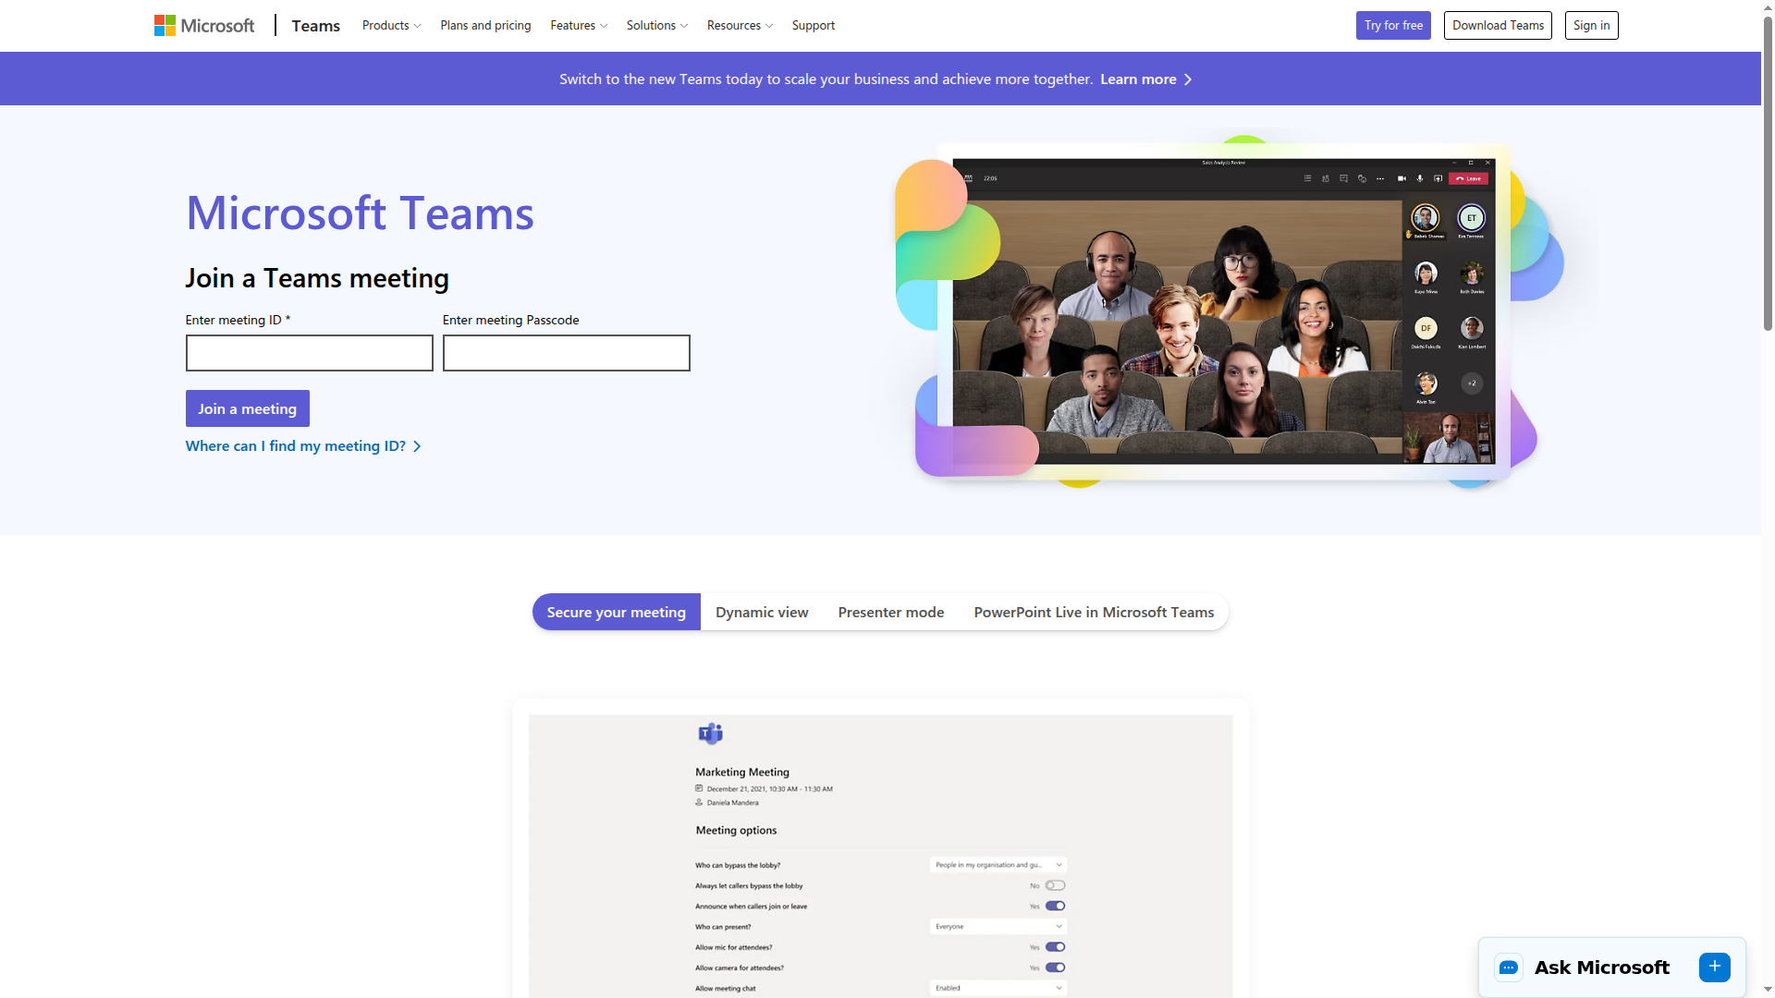Click the +2 participants badge in hero image
The height and width of the screenshot is (998, 1775).
1472,383
